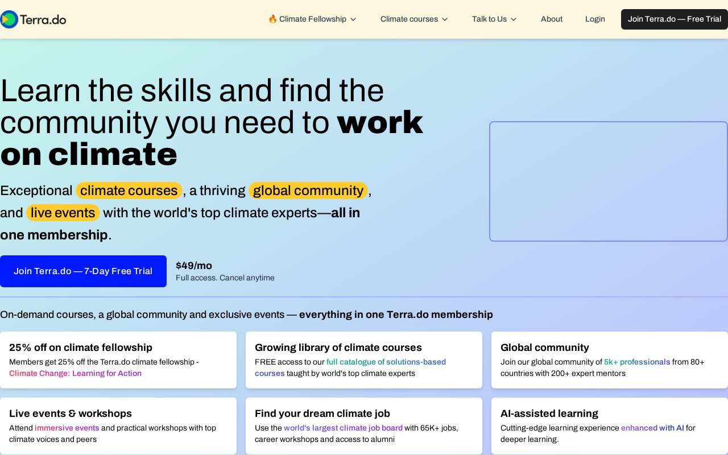
Task: Click the Terra.do wordmark text
Action: pyautogui.click(x=43, y=20)
